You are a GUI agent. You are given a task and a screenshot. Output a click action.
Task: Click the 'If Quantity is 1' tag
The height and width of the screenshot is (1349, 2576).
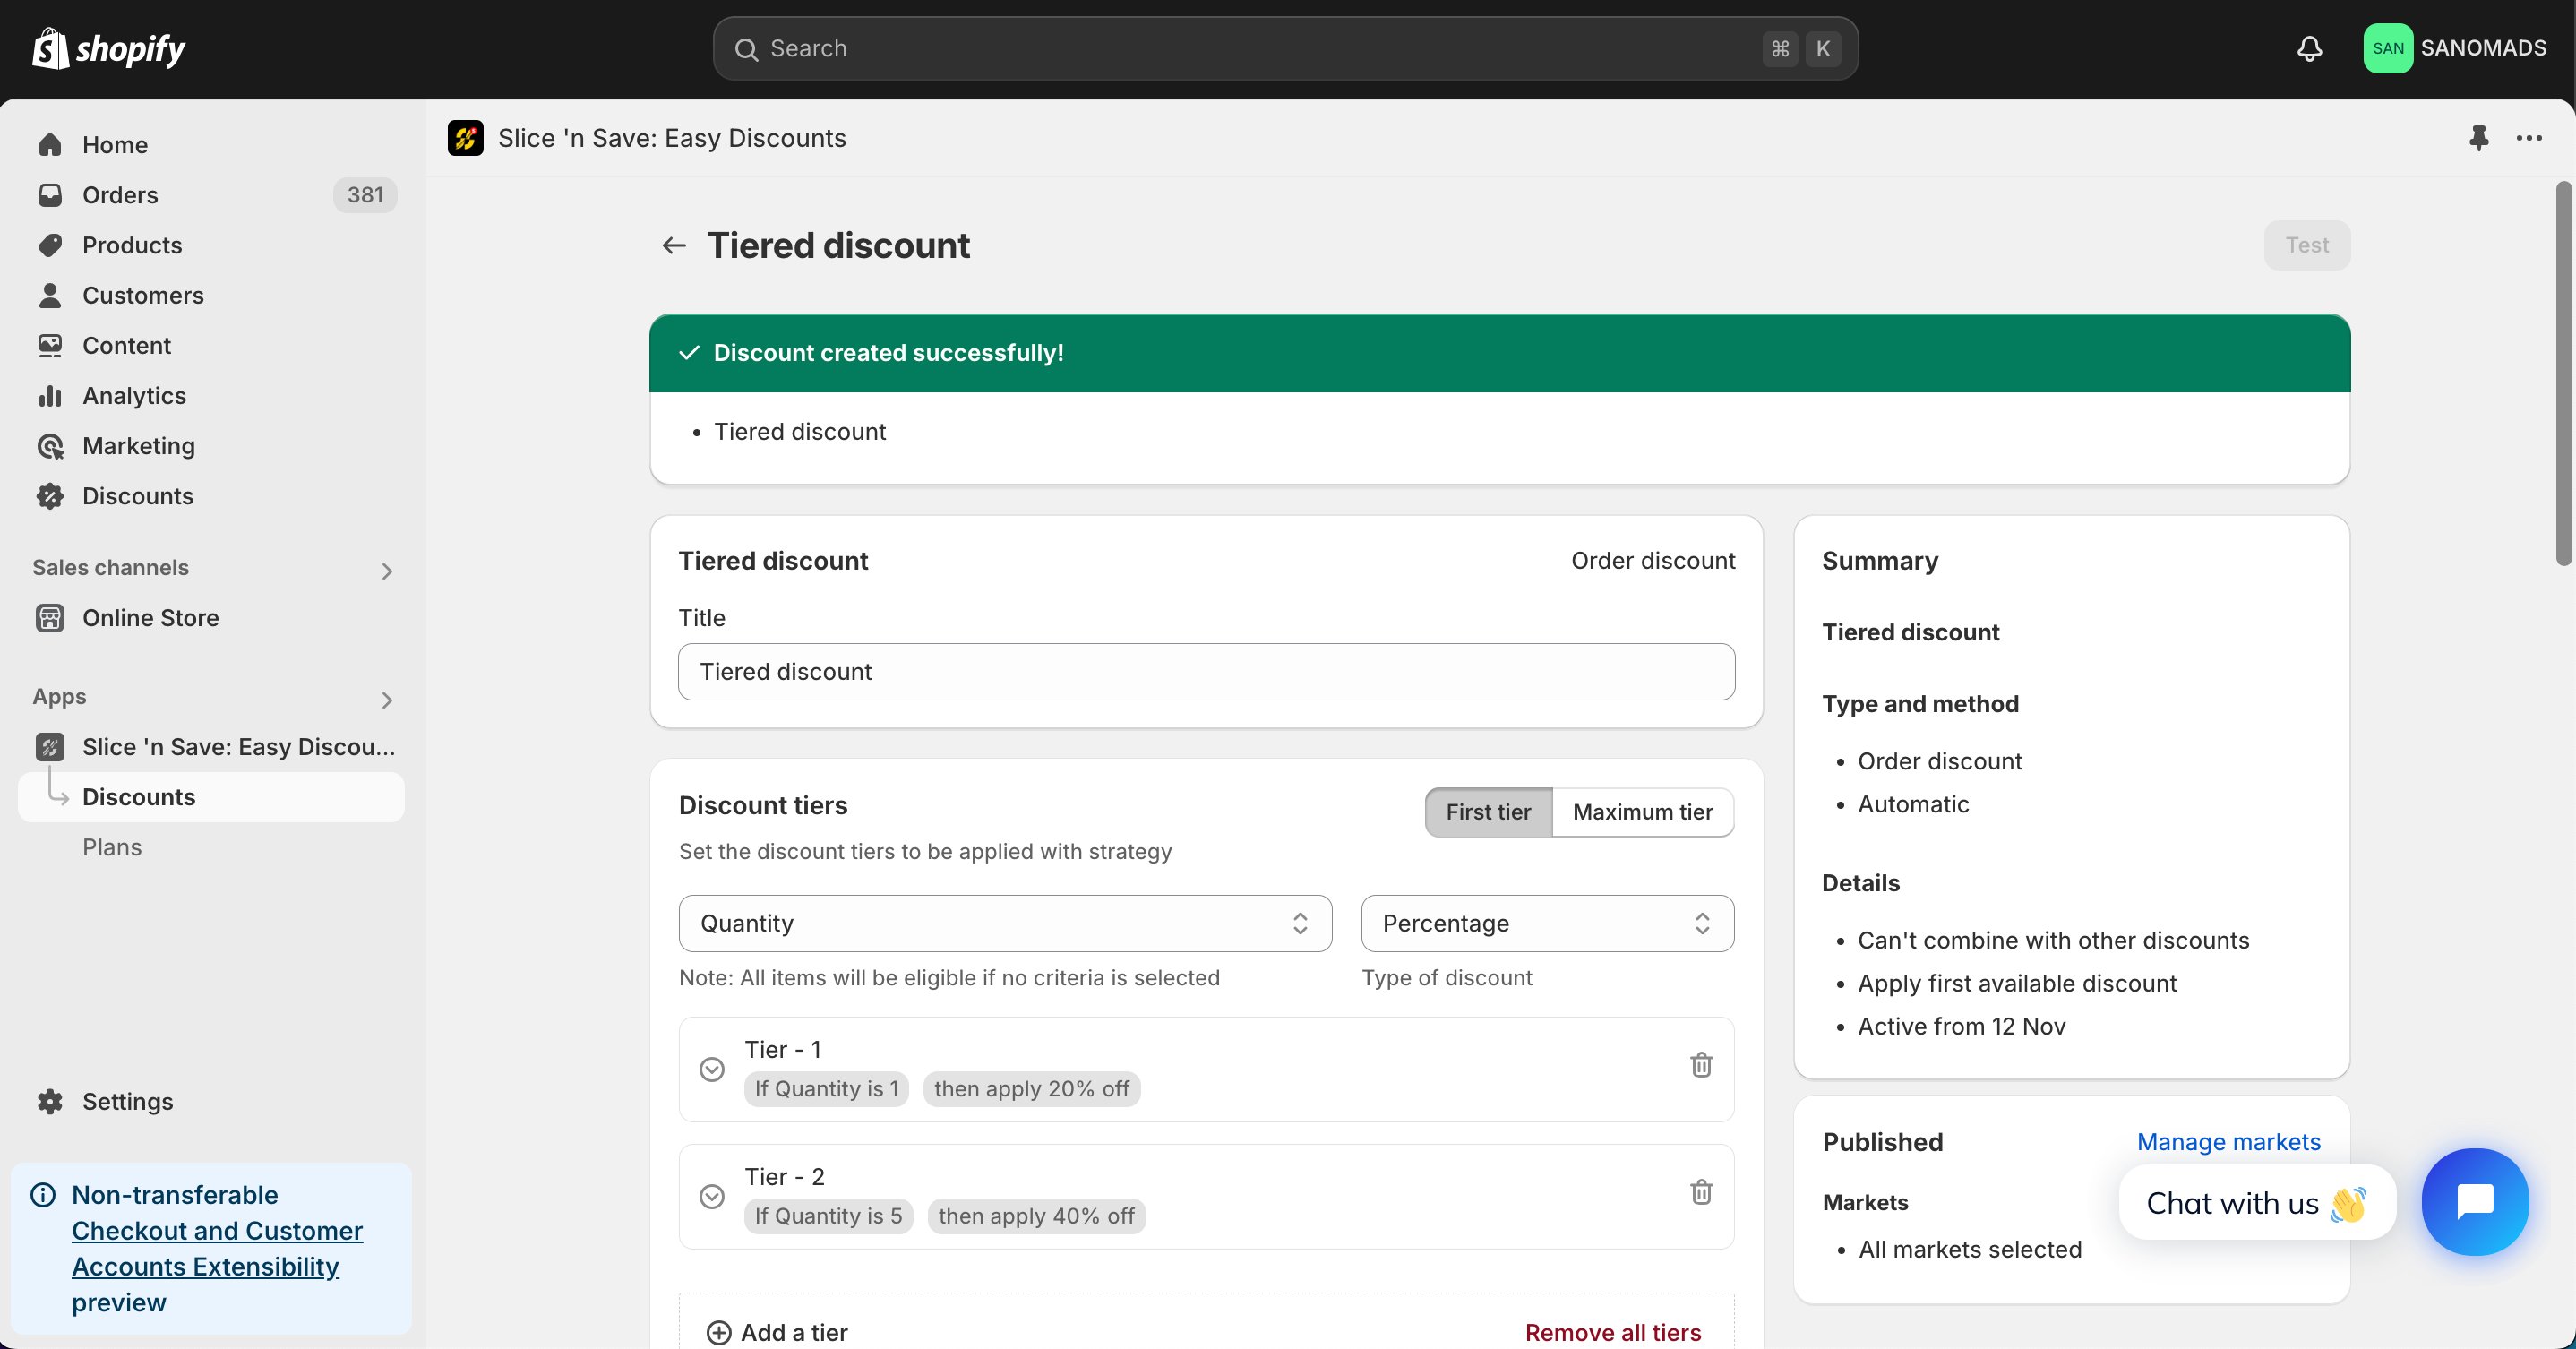point(826,1089)
